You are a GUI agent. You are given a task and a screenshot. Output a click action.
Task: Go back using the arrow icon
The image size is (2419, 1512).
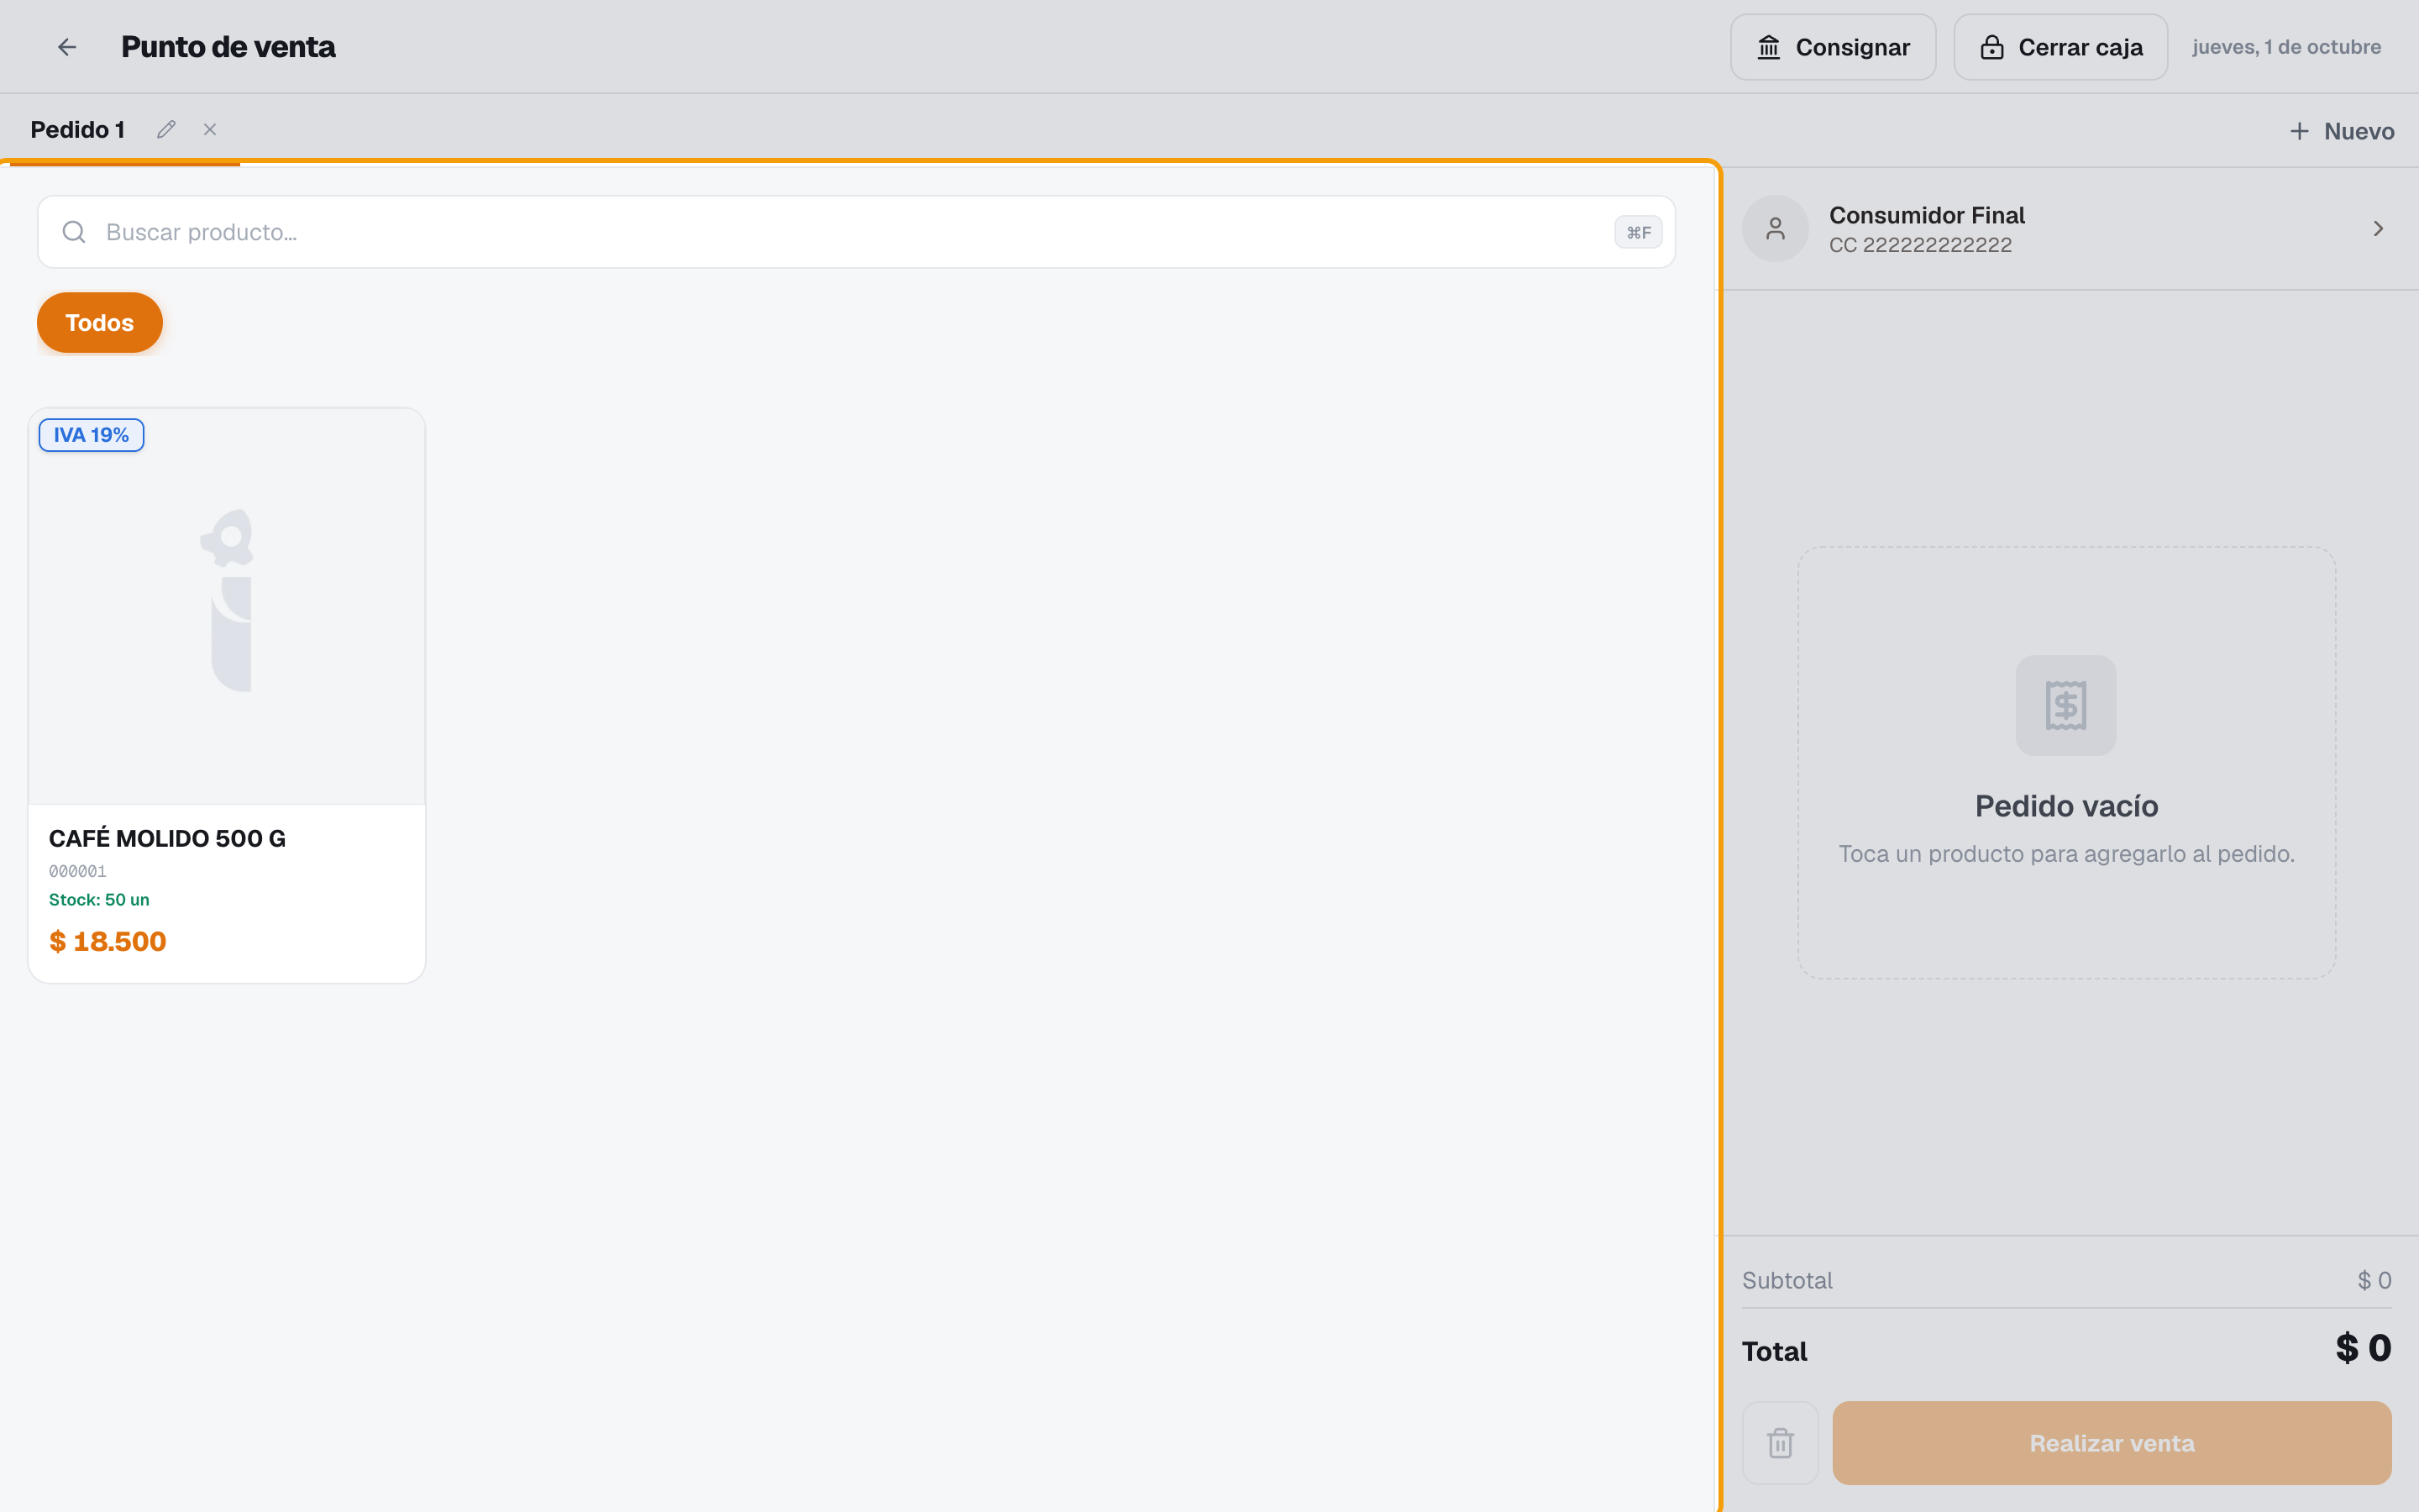point(67,47)
